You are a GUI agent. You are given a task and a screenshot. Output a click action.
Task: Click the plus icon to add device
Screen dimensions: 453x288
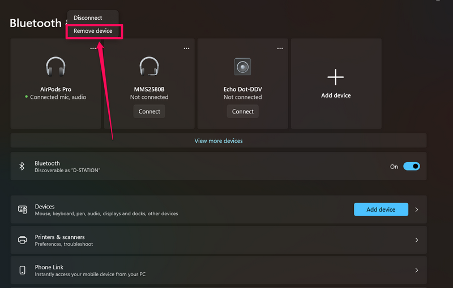click(x=336, y=77)
